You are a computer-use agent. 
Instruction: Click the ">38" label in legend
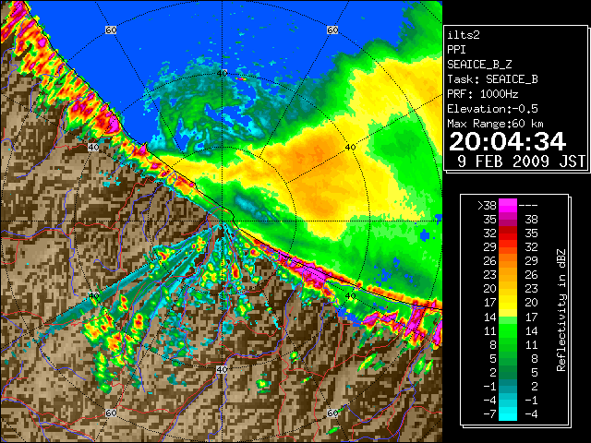point(487,206)
